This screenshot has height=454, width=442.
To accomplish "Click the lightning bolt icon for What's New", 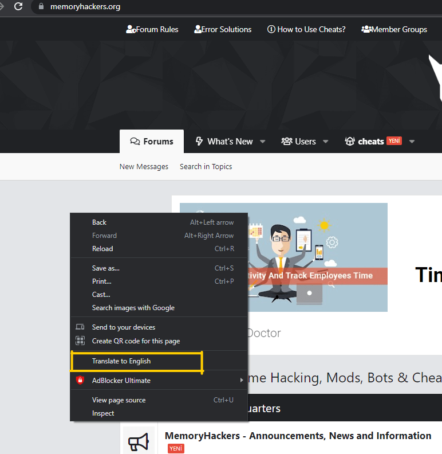I will (199, 141).
